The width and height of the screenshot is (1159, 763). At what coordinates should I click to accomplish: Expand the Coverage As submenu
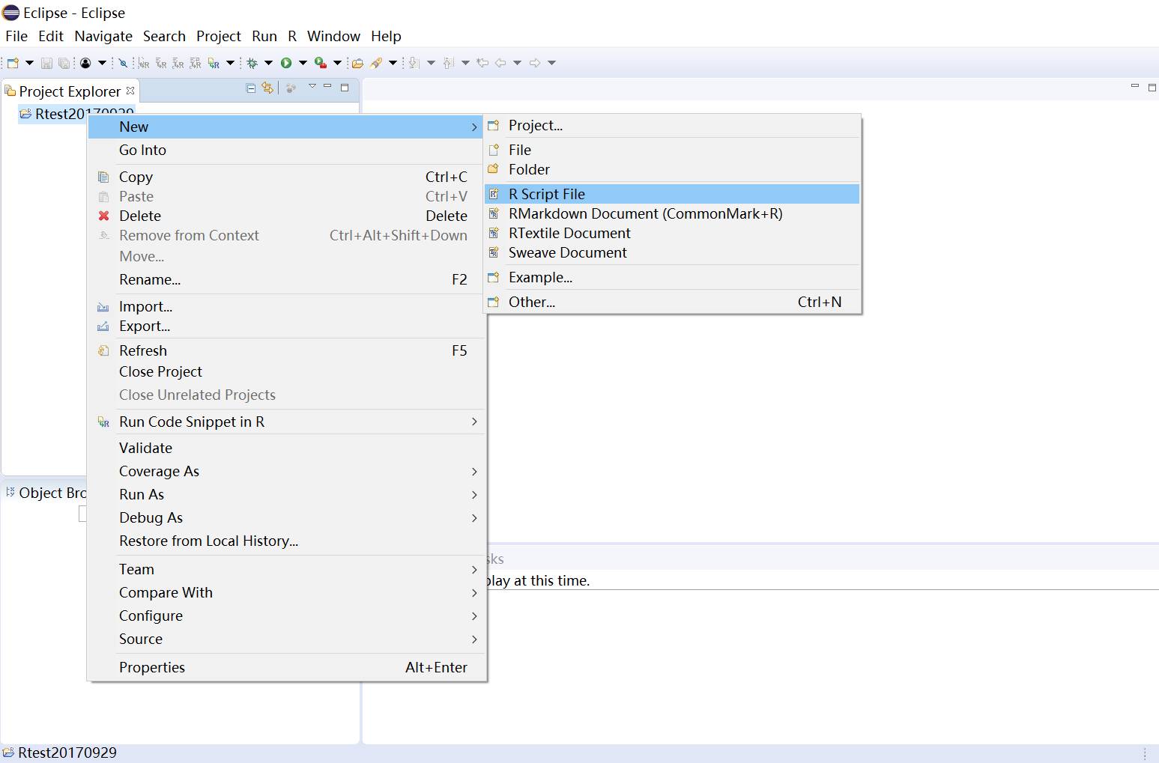(x=286, y=471)
